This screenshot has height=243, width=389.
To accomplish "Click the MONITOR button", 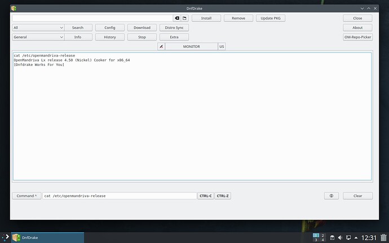I will [192, 46].
